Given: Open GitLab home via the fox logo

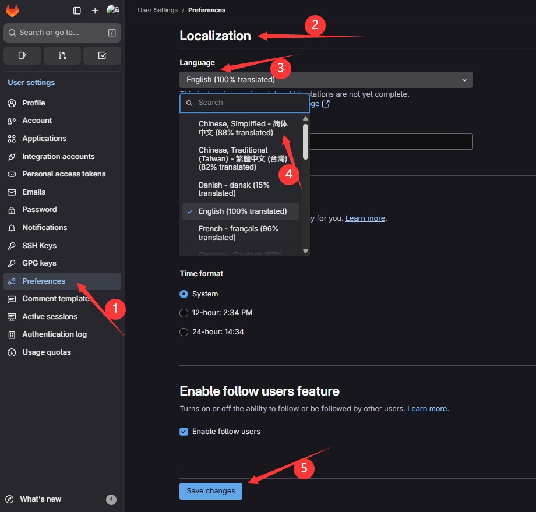Looking at the screenshot, I should pyautogui.click(x=12, y=10).
